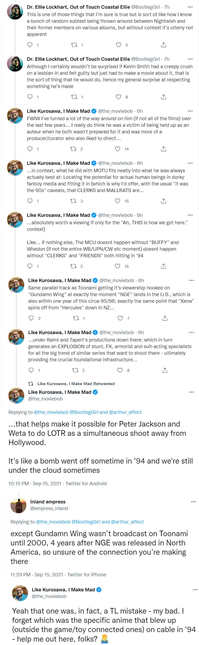Open Dr. Ellie Lockhart's avatar on first tweet

(x=15, y=12)
